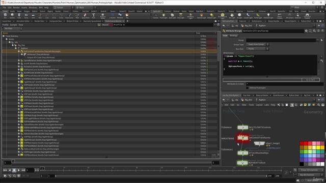Add an Ambient Light from the shelf
Viewport: 326px width, 183px height.
click(x=268, y=16)
